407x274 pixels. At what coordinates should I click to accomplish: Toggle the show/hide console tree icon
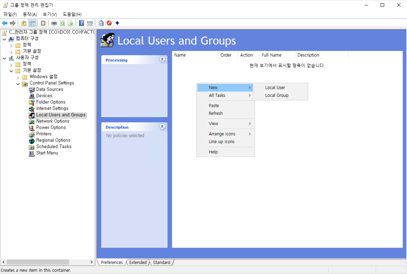[32, 23]
